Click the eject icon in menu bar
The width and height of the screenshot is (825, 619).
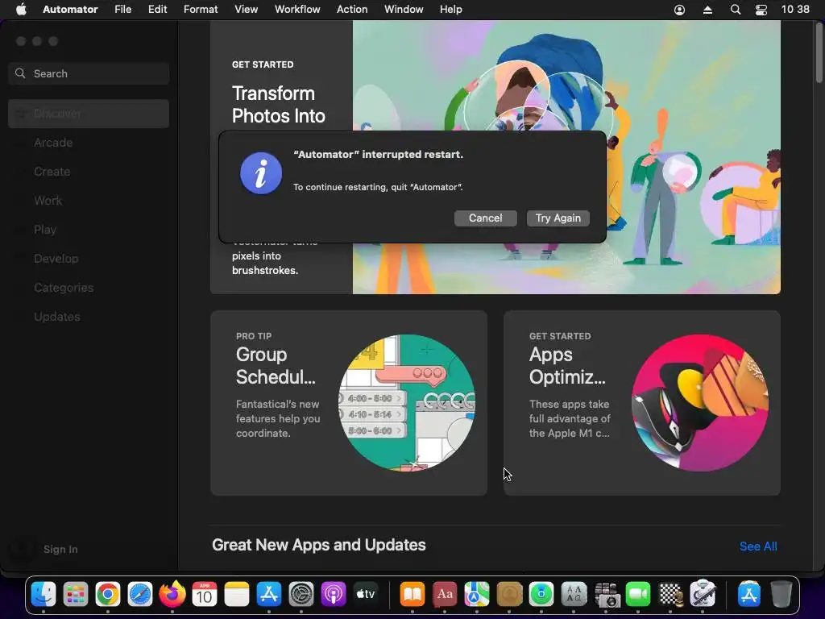coord(707,10)
